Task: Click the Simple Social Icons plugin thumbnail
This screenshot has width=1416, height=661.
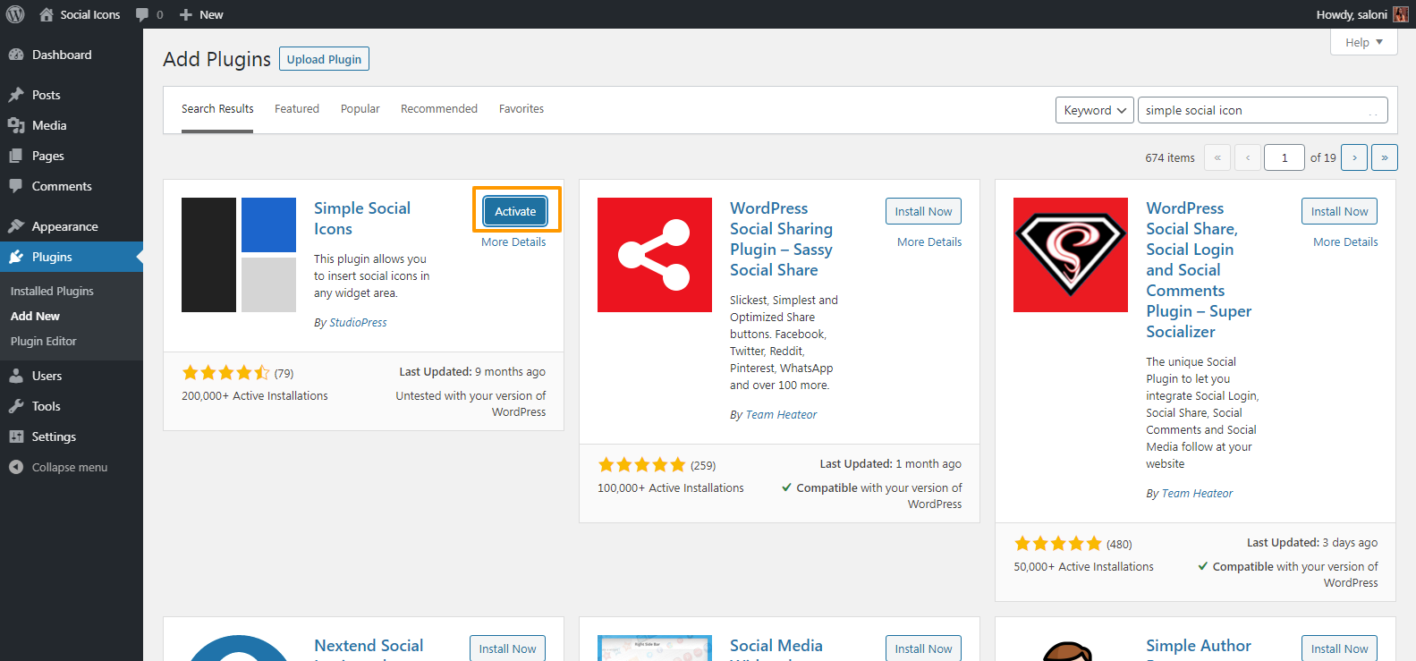Action: point(239,255)
